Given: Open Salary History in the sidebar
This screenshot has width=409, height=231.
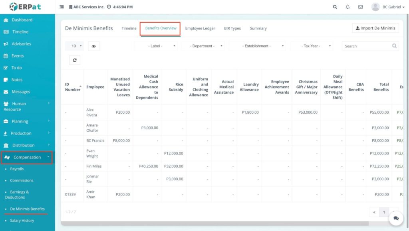Looking at the screenshot, I should click(x=22, y=221).
